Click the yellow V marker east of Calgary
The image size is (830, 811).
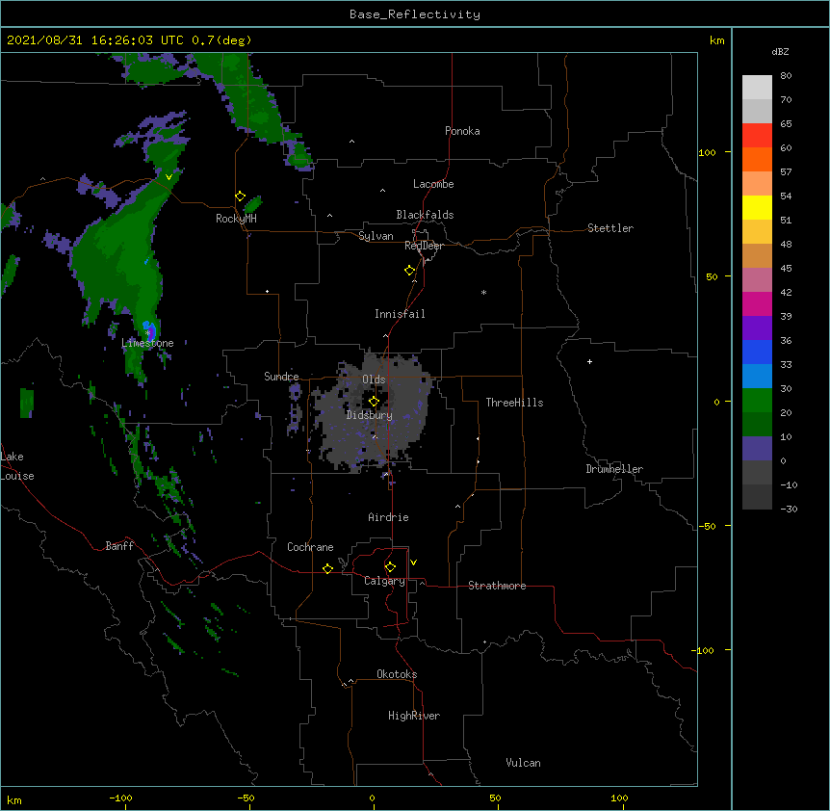coord(413,562)
